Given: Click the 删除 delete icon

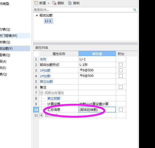Looking at the screenshot, I should 54,3.
